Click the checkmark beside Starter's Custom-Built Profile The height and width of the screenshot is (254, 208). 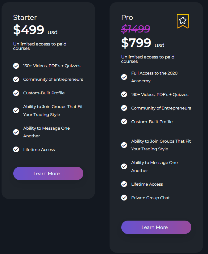pos(16,93)
